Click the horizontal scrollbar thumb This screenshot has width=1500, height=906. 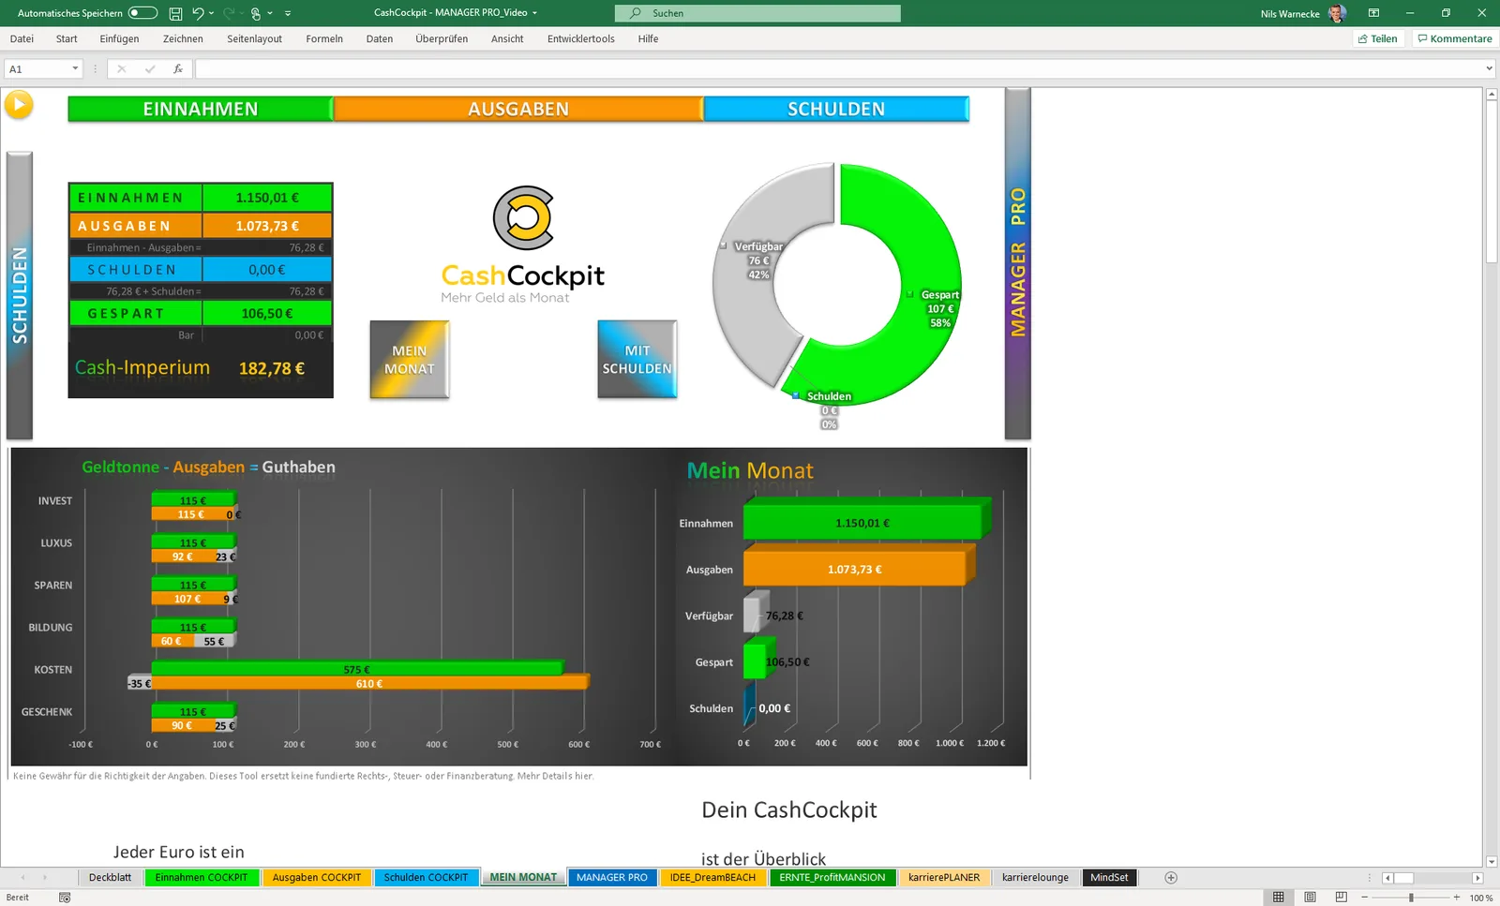click(1403, 878)
